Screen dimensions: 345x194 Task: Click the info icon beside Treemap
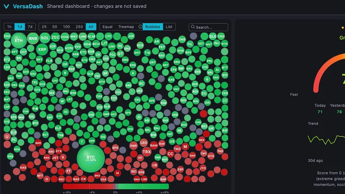click(140, 27)
